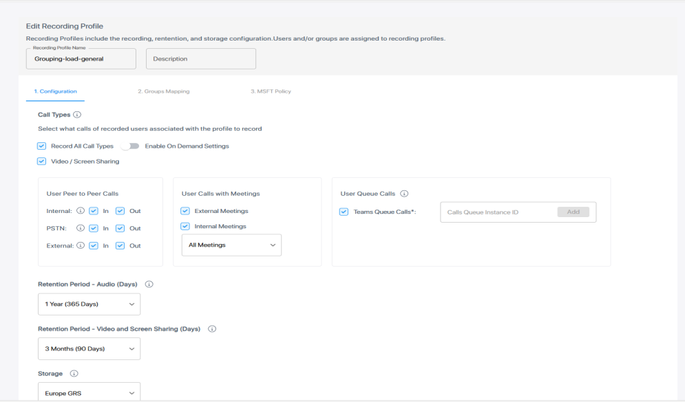This screenshot has width=685, height=402.
Task: Click info icon for Retention Period Audio
Action: tap(149, 284)
